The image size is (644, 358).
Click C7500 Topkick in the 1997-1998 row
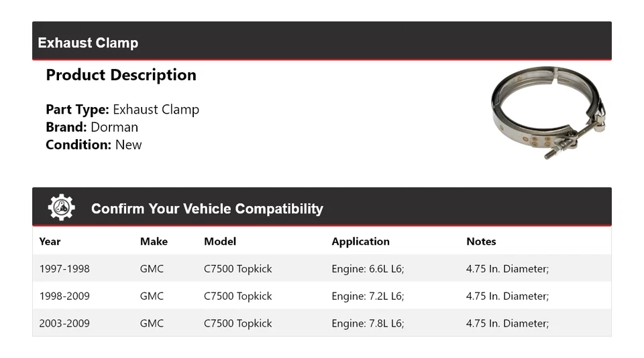(x=238, y=269)
